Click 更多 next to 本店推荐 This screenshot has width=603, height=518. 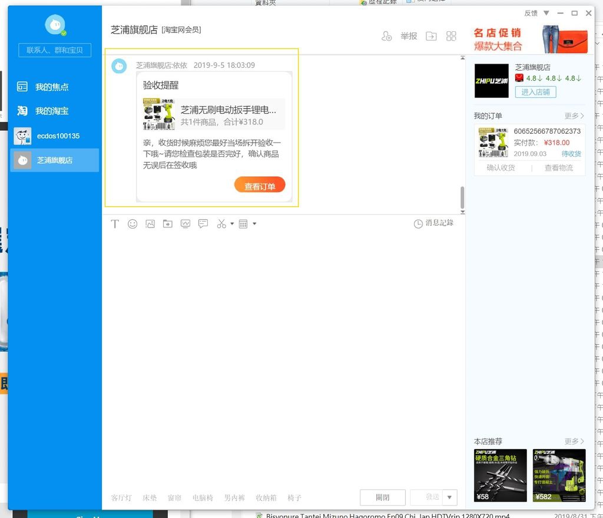574,441
